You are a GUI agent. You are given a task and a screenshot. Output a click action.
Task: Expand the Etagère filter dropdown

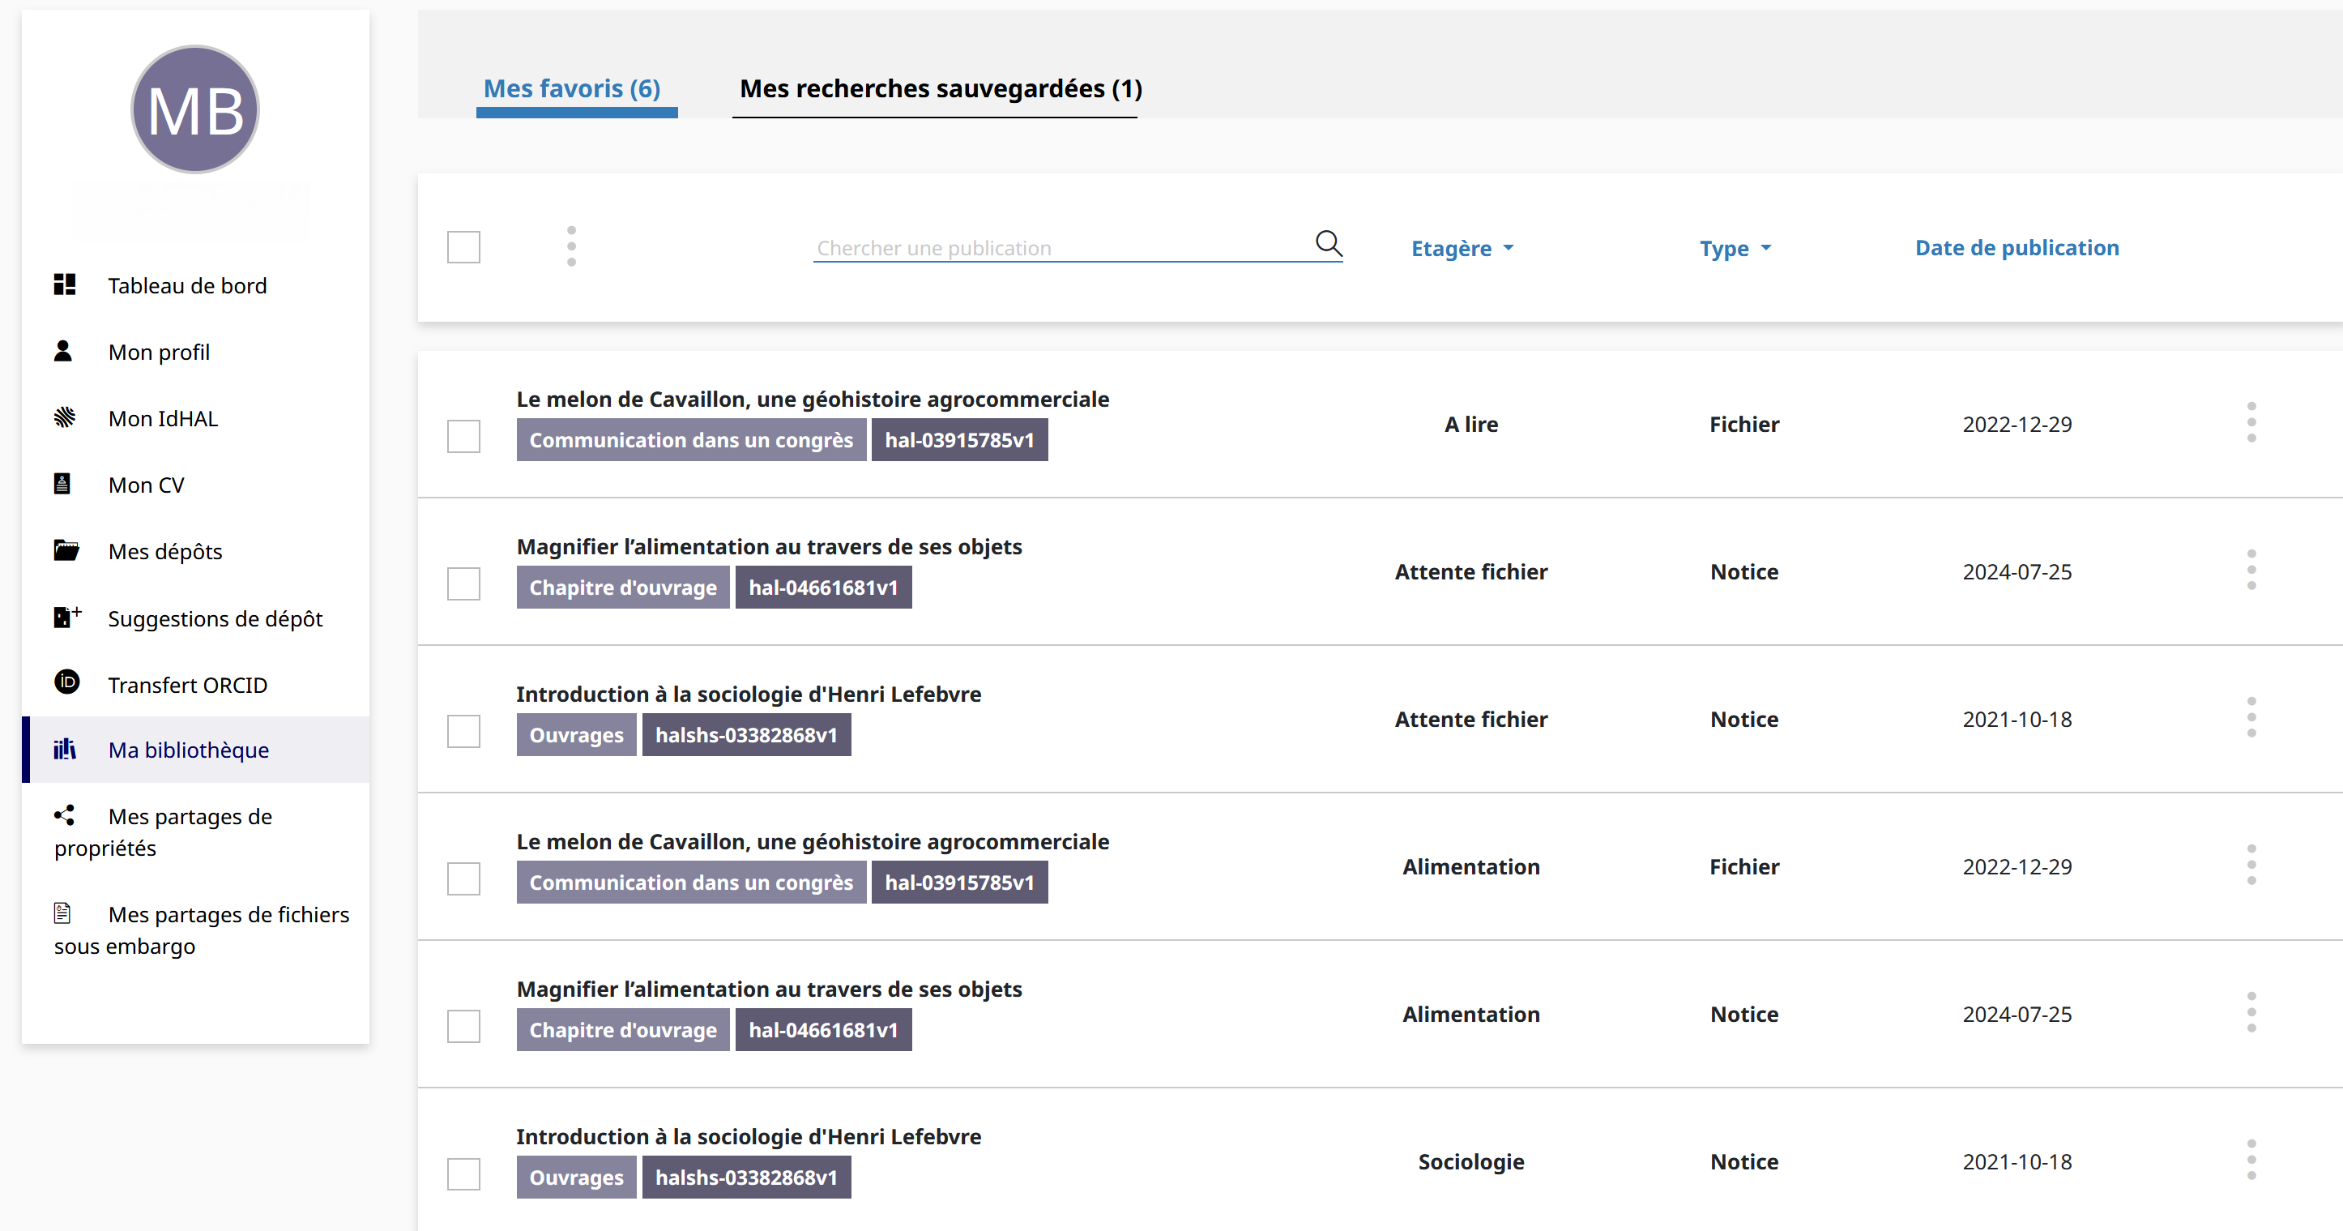click(1462, 248)
